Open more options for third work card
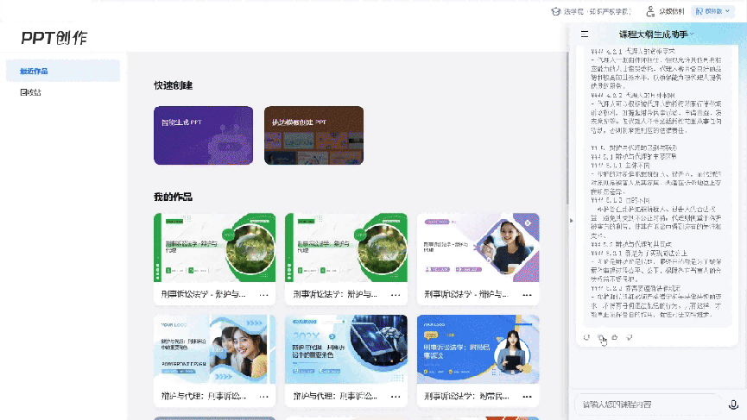This screenshot has height=420, width=747. 528,295
